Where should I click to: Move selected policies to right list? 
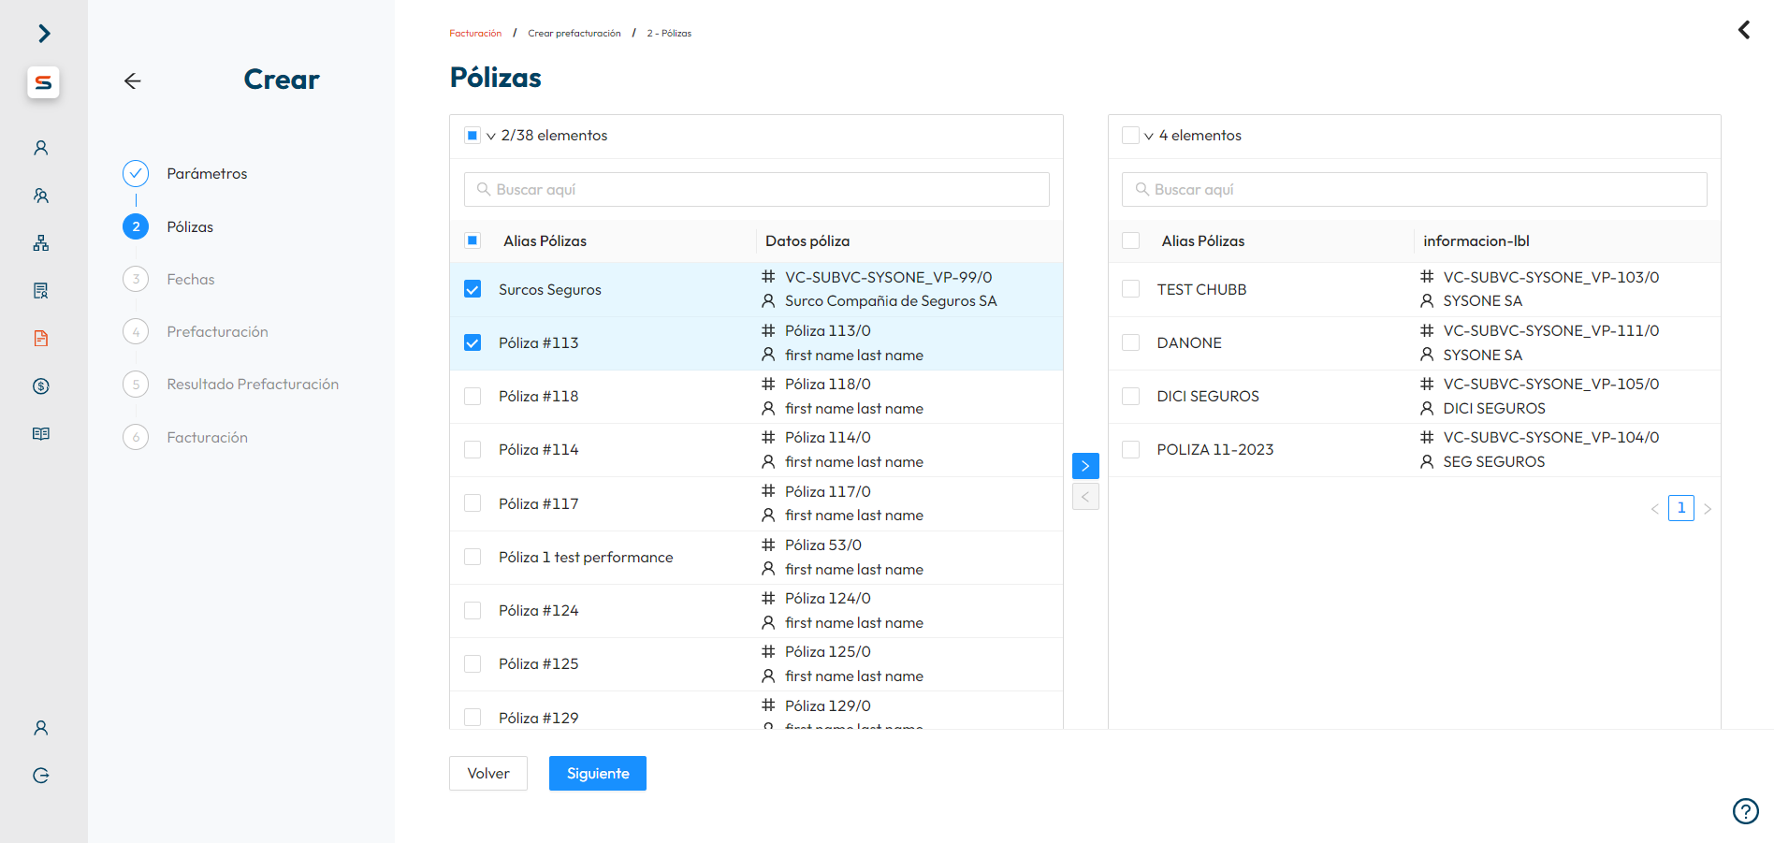(x=1085, y=466)
